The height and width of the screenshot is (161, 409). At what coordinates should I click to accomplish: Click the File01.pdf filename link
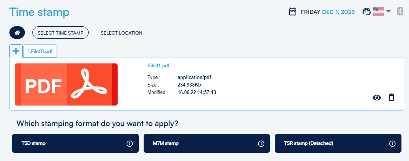coord(158,65)
